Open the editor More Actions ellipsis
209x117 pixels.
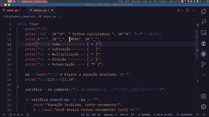[x=193, y=10]
